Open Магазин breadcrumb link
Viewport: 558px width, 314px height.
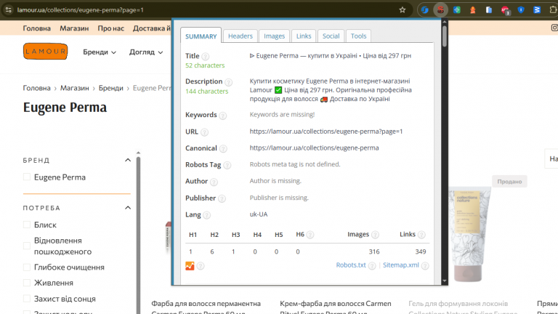point(74,88)
